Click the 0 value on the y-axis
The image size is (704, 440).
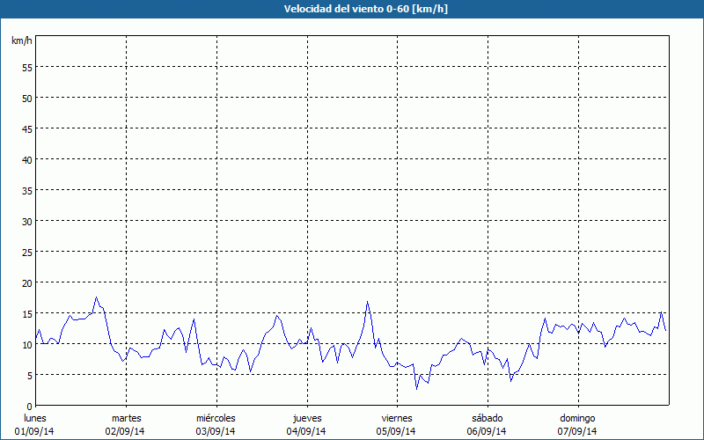[x=29, y=406]
